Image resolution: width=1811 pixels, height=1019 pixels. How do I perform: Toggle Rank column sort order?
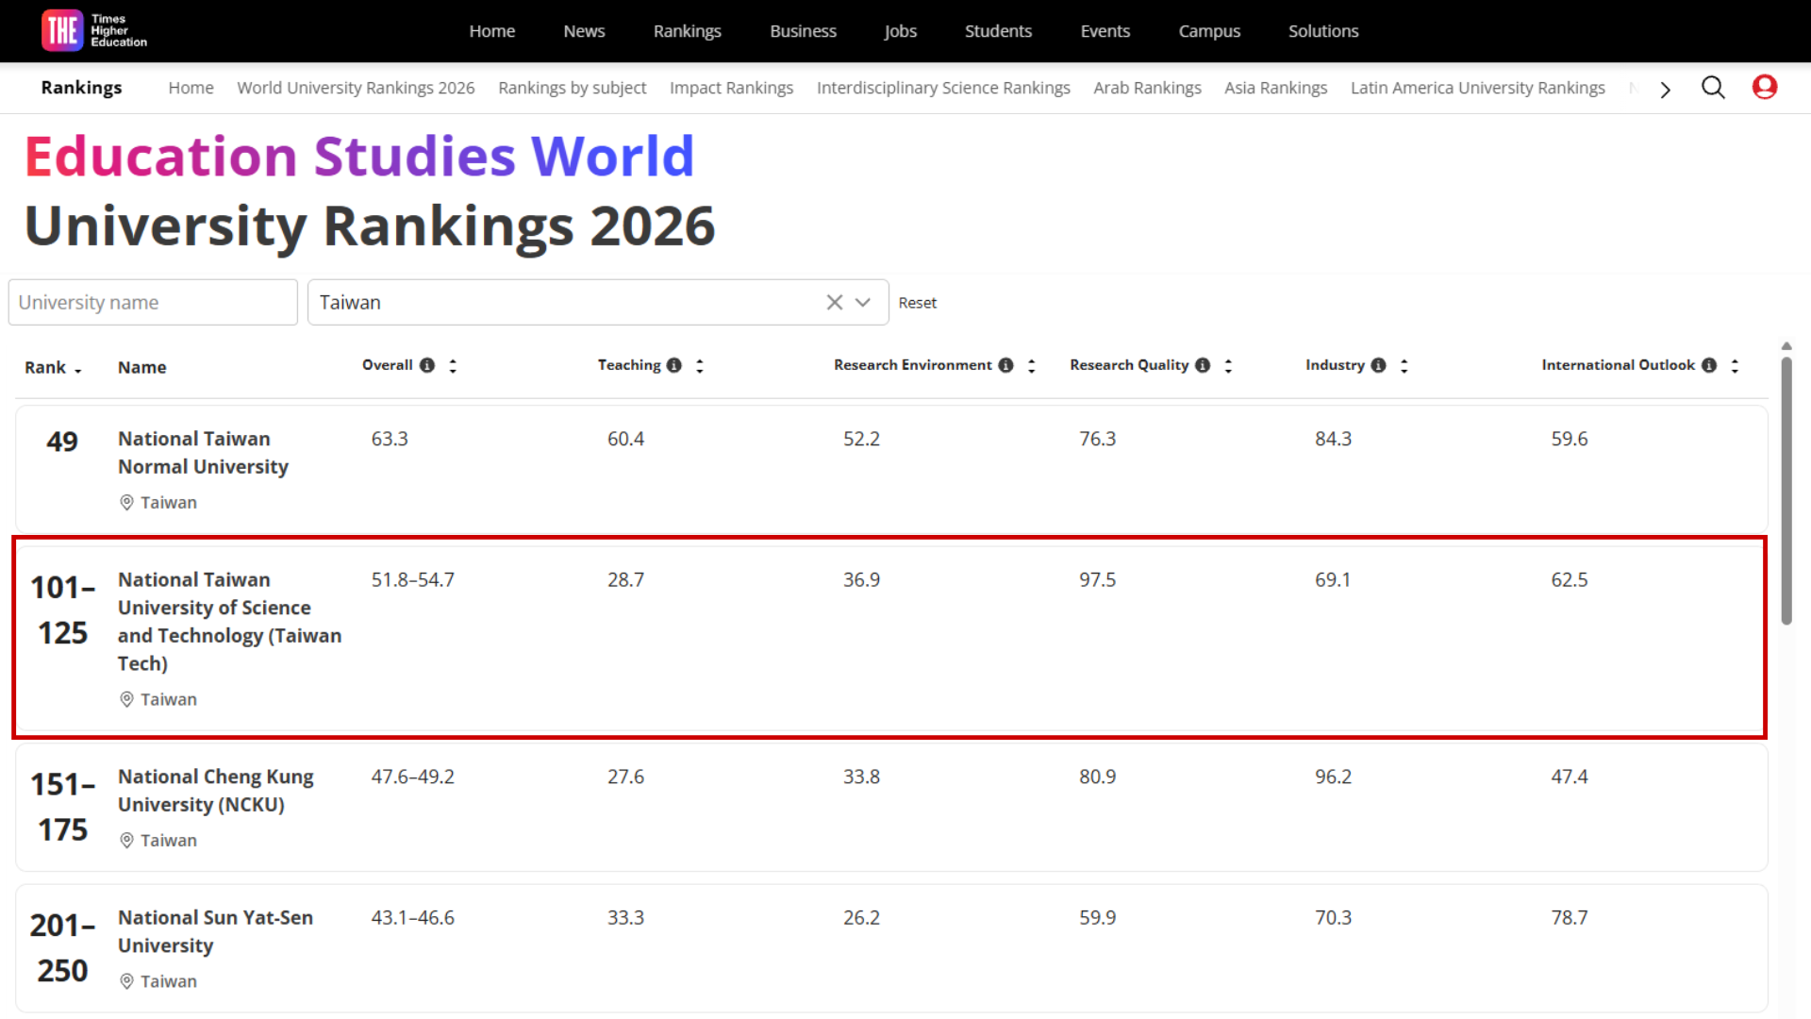(53, 368)
